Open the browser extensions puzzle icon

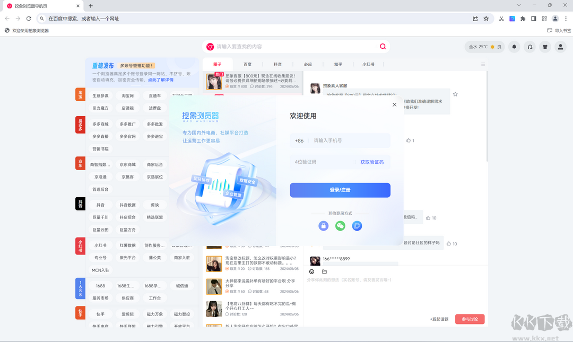(523, 18)
